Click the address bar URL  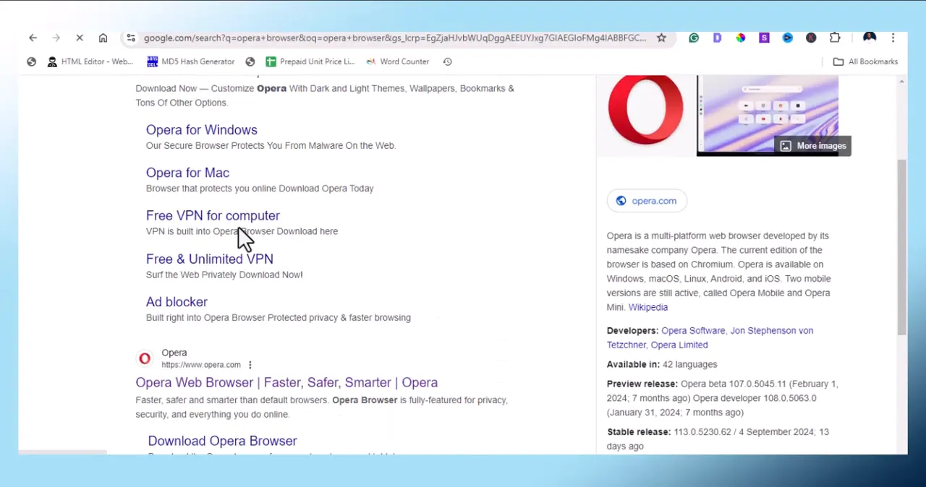tap(394, 38)
